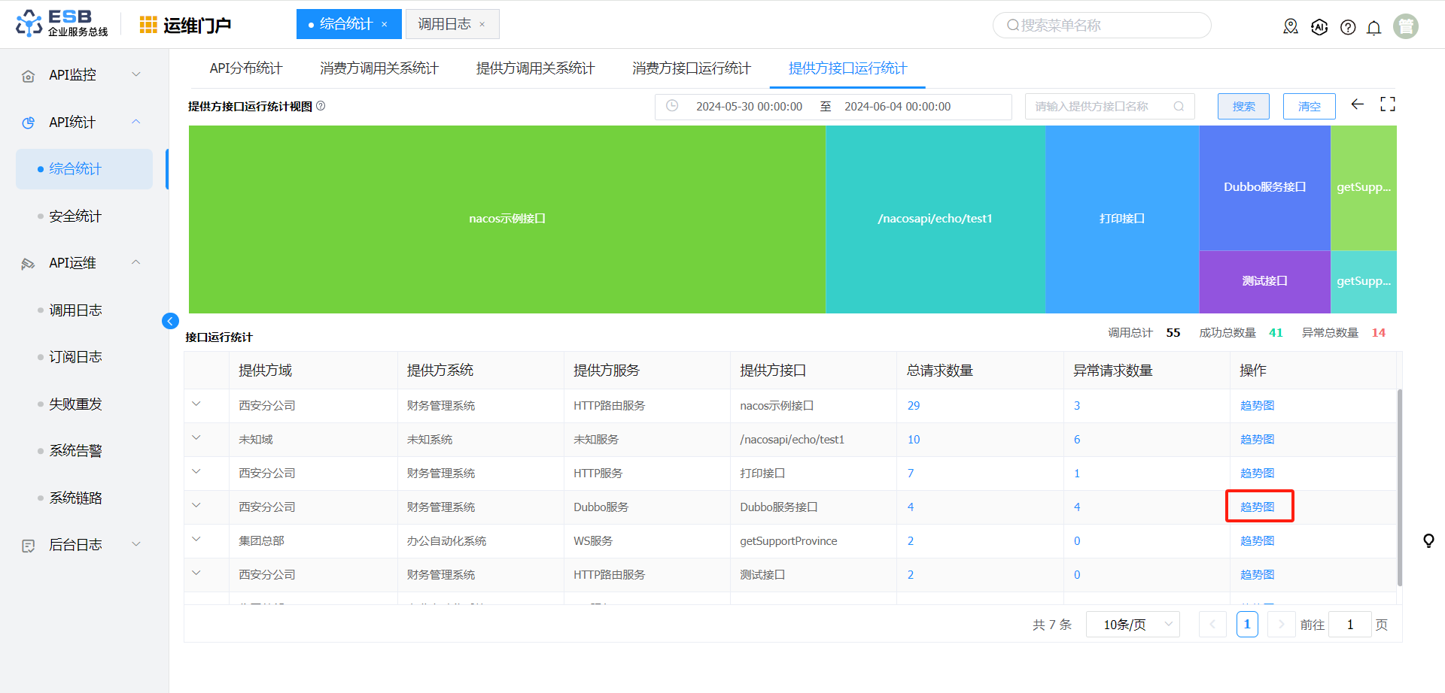This screenshot has width=1445, height=693.
Task: Open 趋势图 link for Dubbo服务接口 row
Action: tap(1257, 507)
